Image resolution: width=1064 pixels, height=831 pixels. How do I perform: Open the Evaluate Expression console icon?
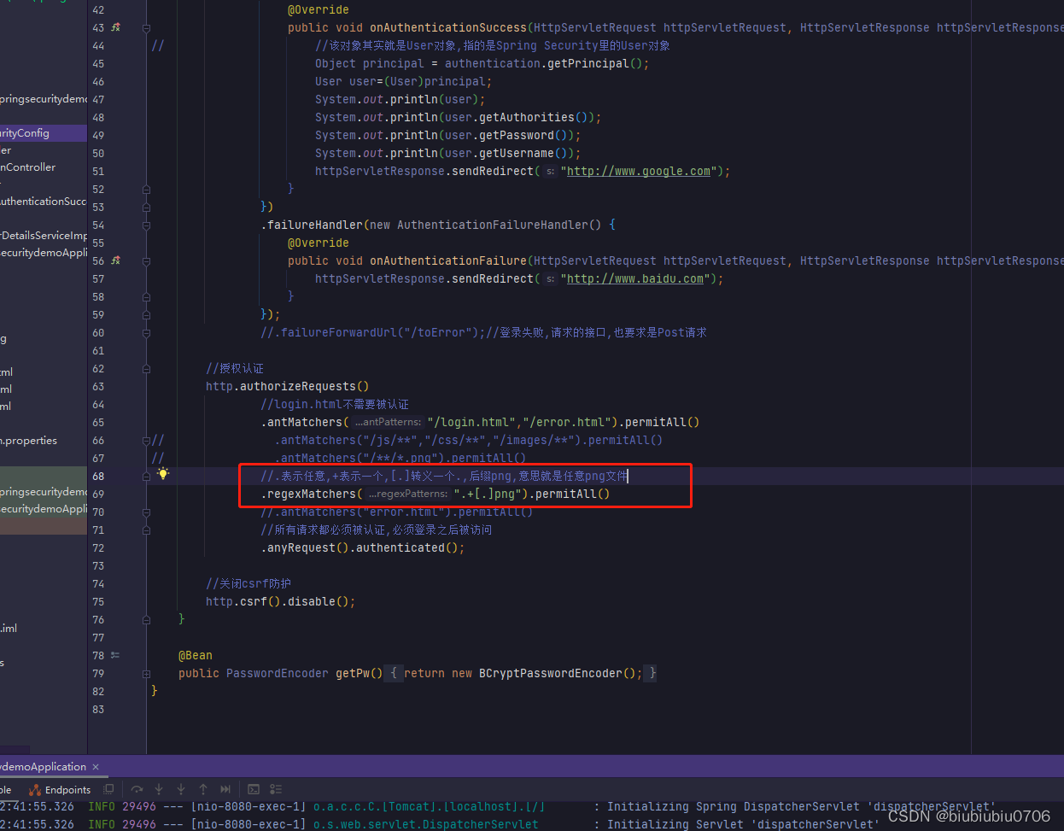click(254, 789)
